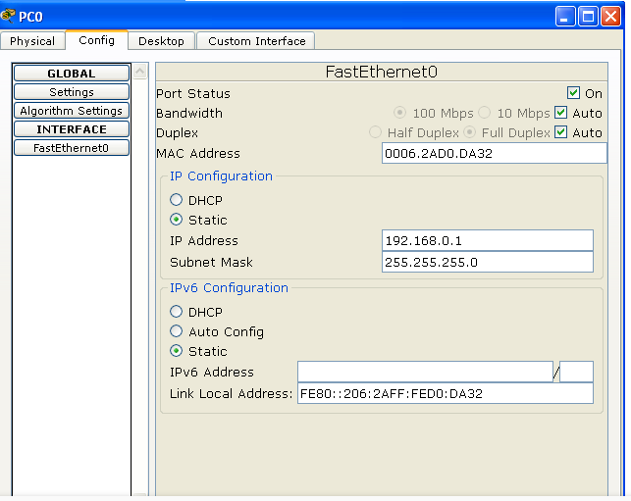Close the PC0 window
Screen dimensions: 631x501
pyautogui.click(x=610, y=17)
